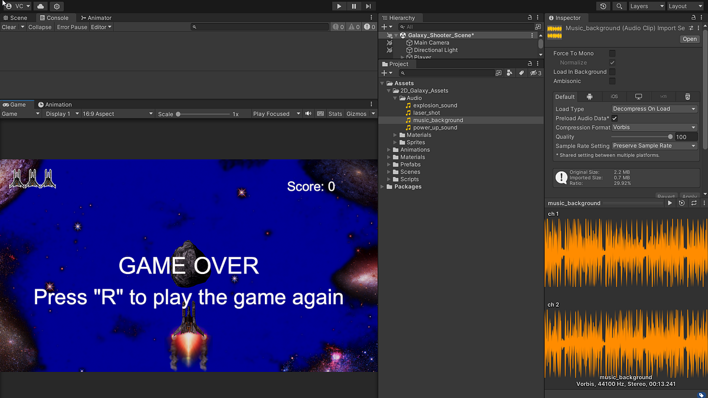This screenshot has width=708, height=398.
Task: Enable looping in the audio preview panel
Action: pyautogui.click(x=694, y=203)
